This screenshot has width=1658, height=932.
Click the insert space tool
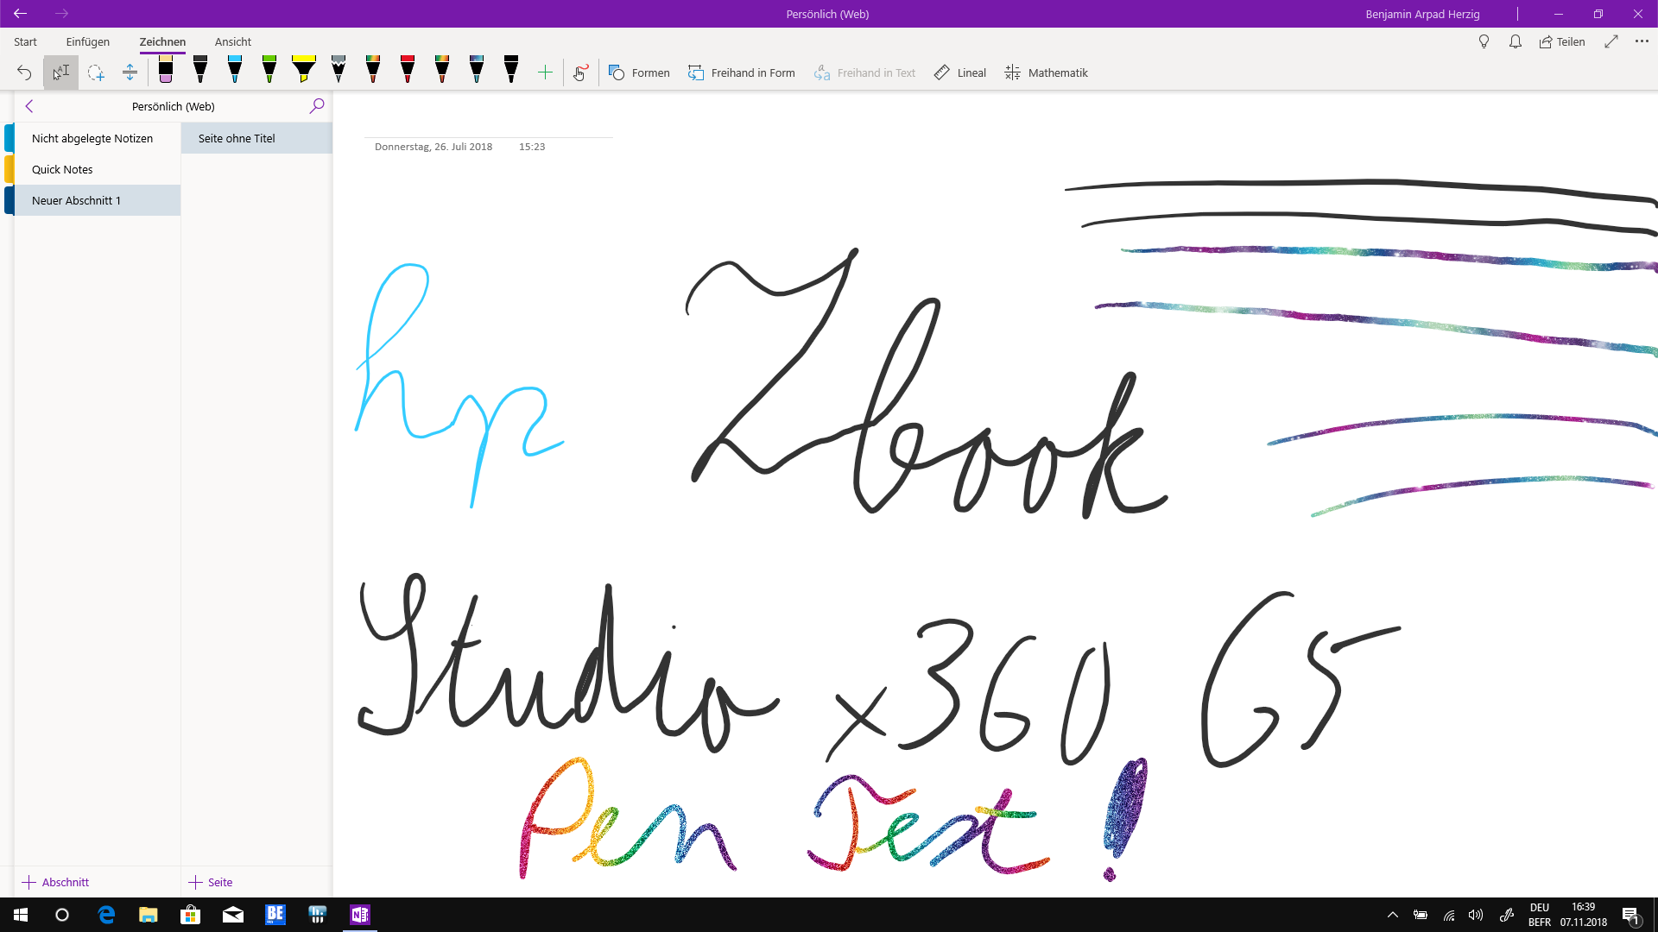(130, 73)
